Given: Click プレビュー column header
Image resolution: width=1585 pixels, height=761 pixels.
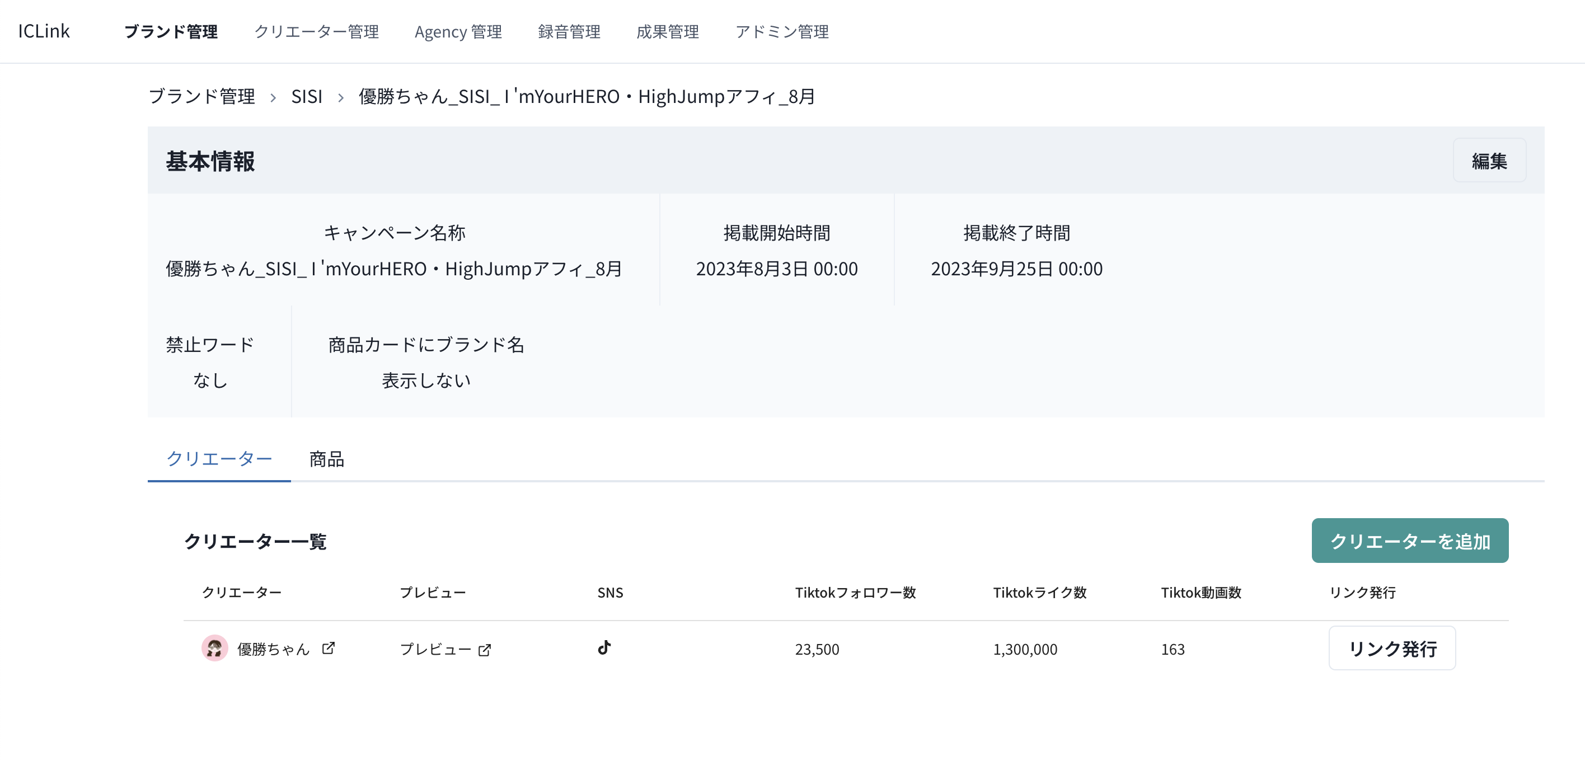Looking at the screenshot, I should (x=433, y=593).
